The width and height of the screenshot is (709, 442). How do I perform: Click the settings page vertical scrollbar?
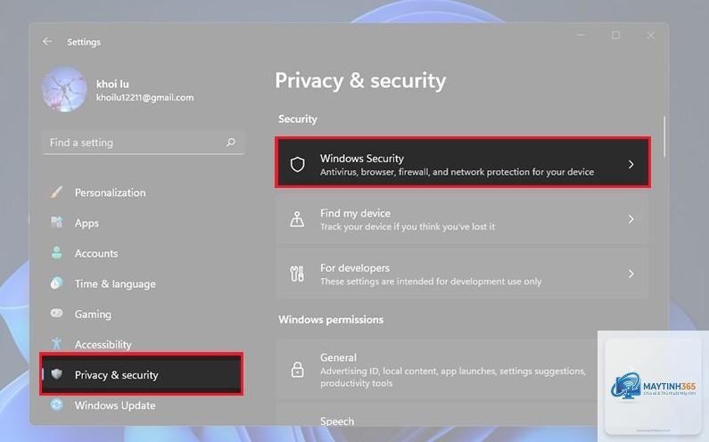pos(664,136)
